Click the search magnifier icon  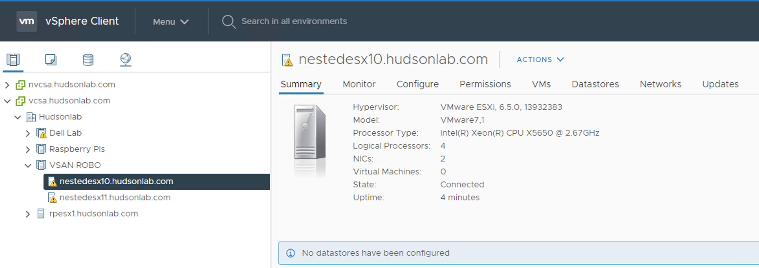[228, 22]
